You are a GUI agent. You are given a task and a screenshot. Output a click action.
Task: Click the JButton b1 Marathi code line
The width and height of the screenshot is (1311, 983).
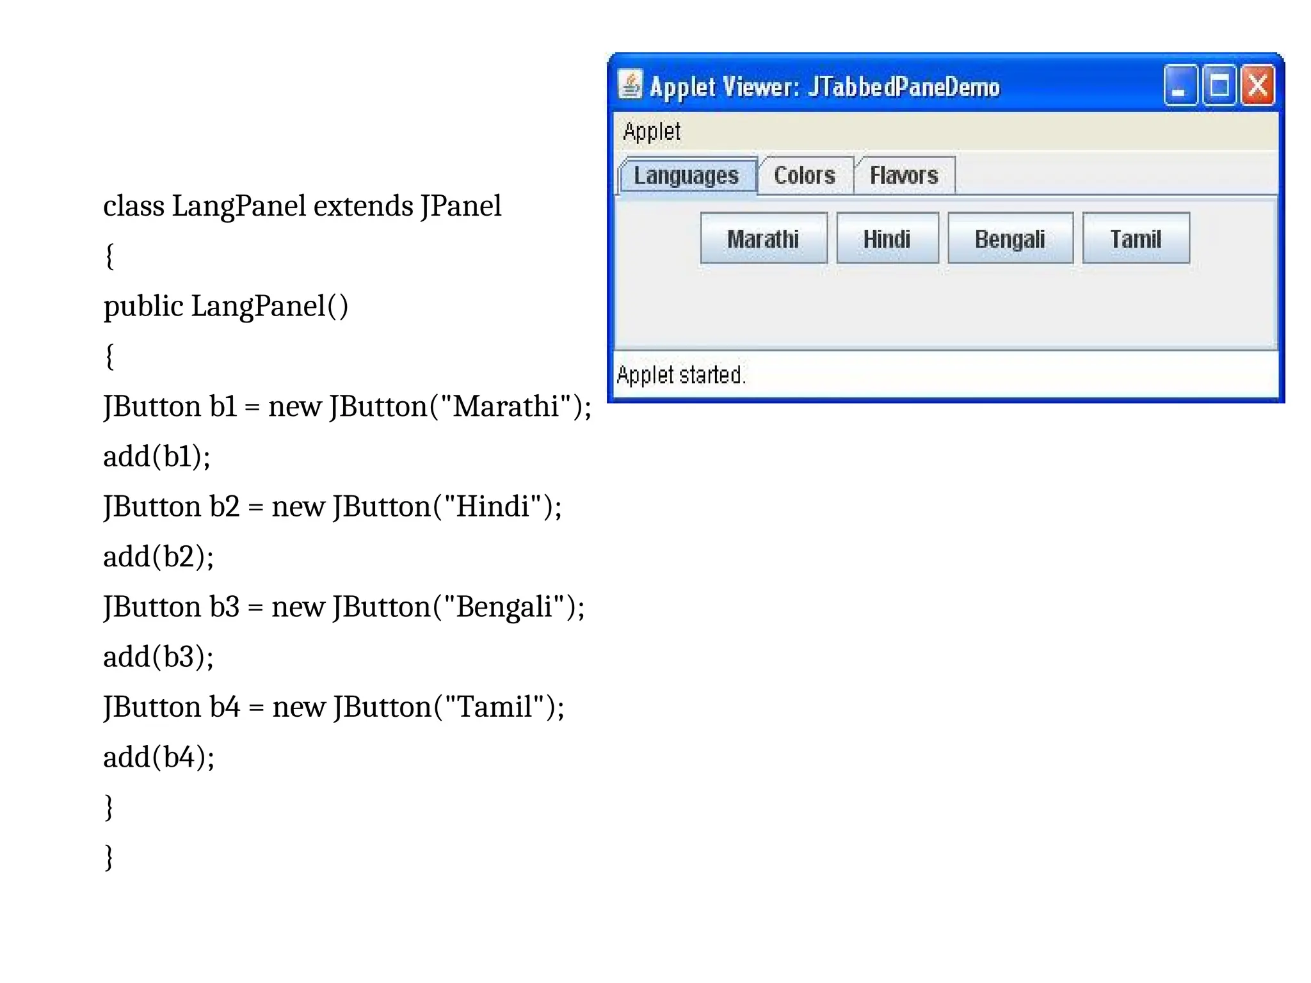click(348, 406)
